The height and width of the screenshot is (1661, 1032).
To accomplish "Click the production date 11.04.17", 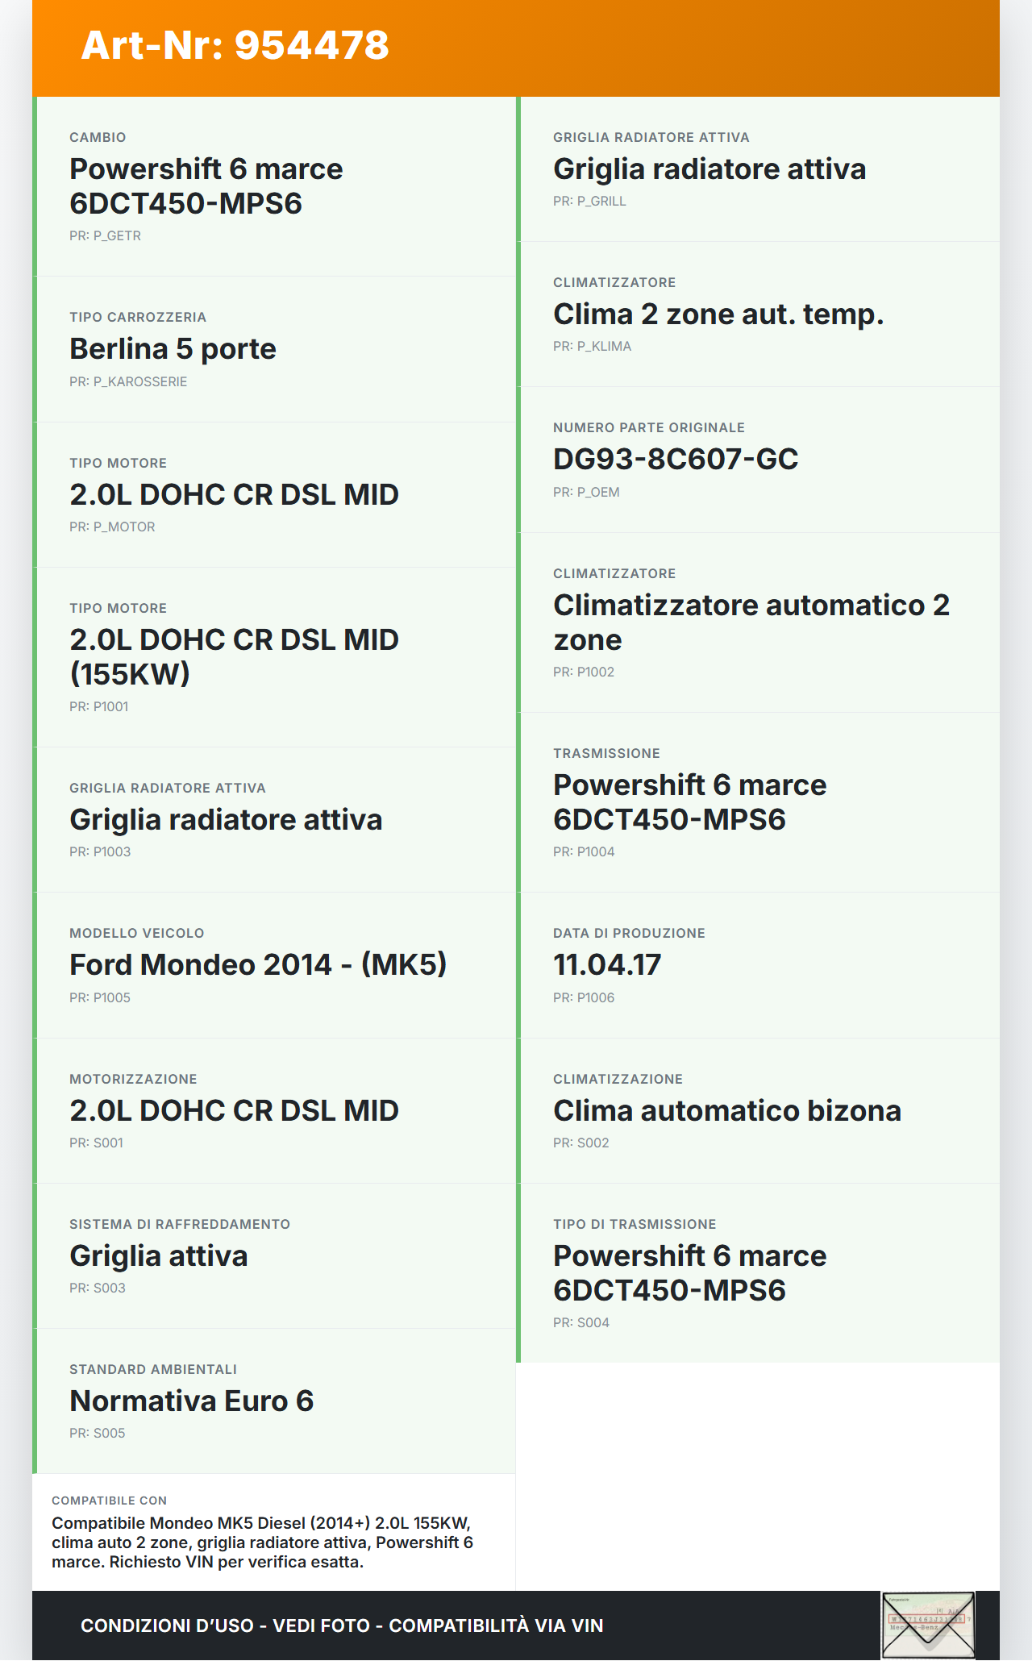I will tap(607, 964).
